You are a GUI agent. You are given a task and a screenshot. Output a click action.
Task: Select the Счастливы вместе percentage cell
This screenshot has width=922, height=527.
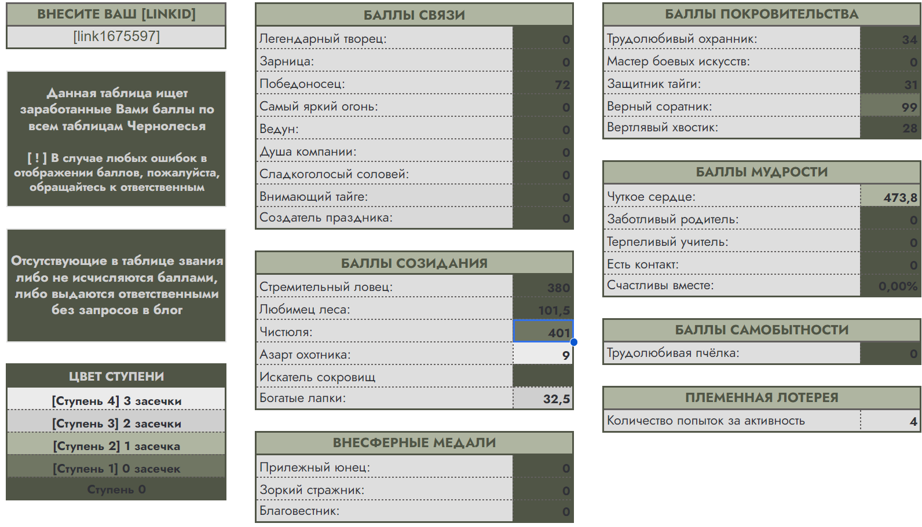pyautogui.click(x=890, y=286)
